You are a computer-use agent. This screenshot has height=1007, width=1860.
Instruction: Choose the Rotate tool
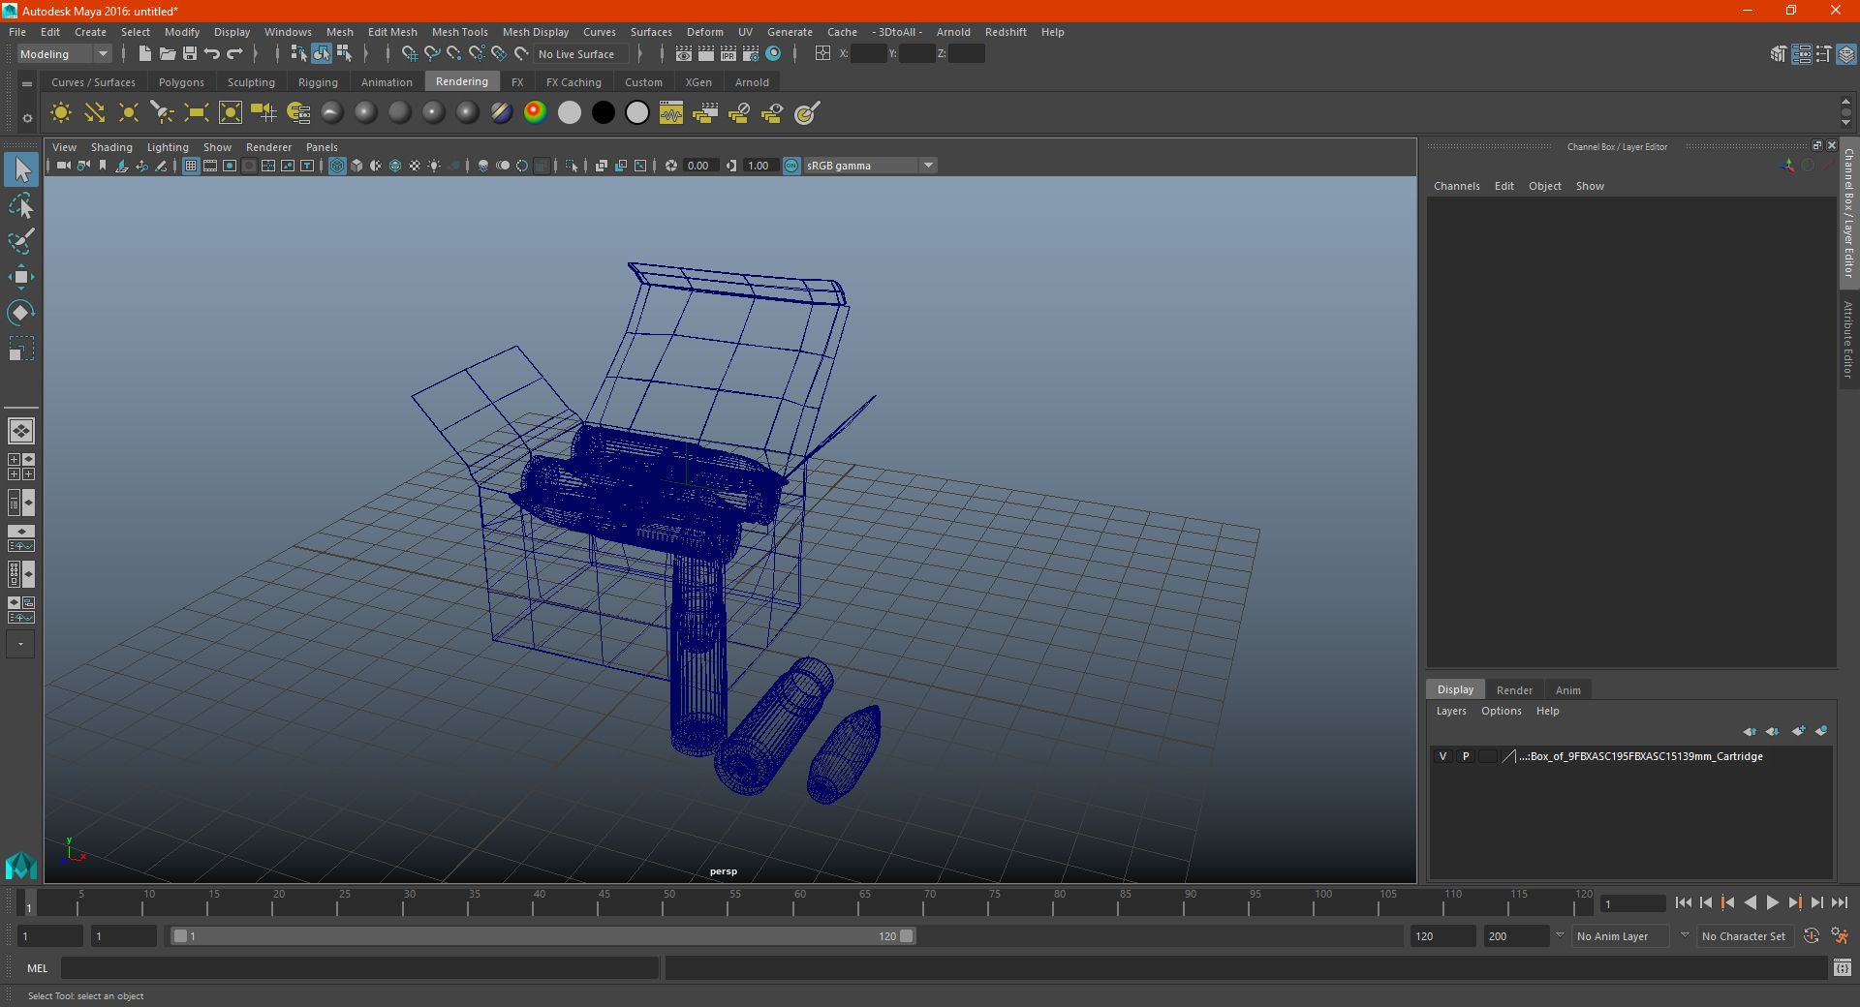coord(21,313)
